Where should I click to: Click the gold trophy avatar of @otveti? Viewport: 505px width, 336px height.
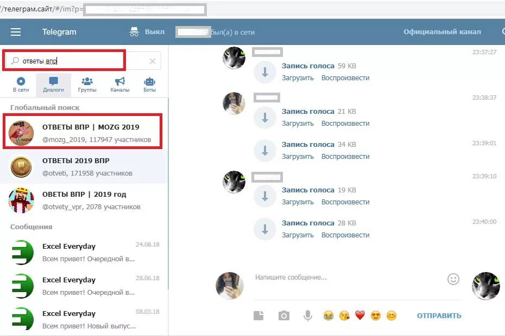21,167
